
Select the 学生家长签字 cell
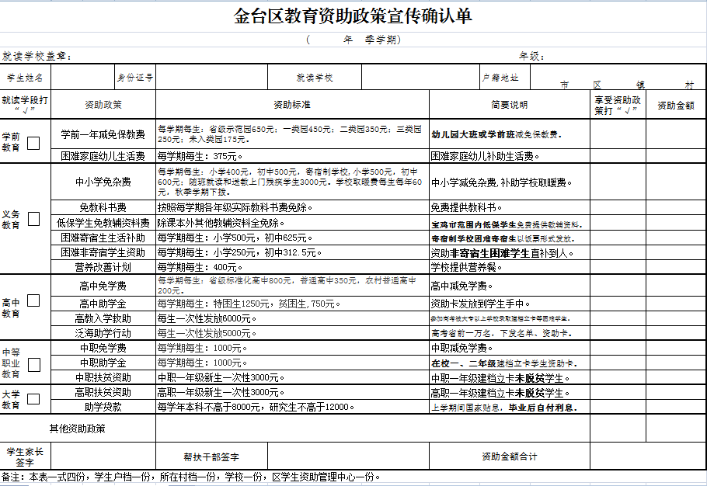click(25, 456)
